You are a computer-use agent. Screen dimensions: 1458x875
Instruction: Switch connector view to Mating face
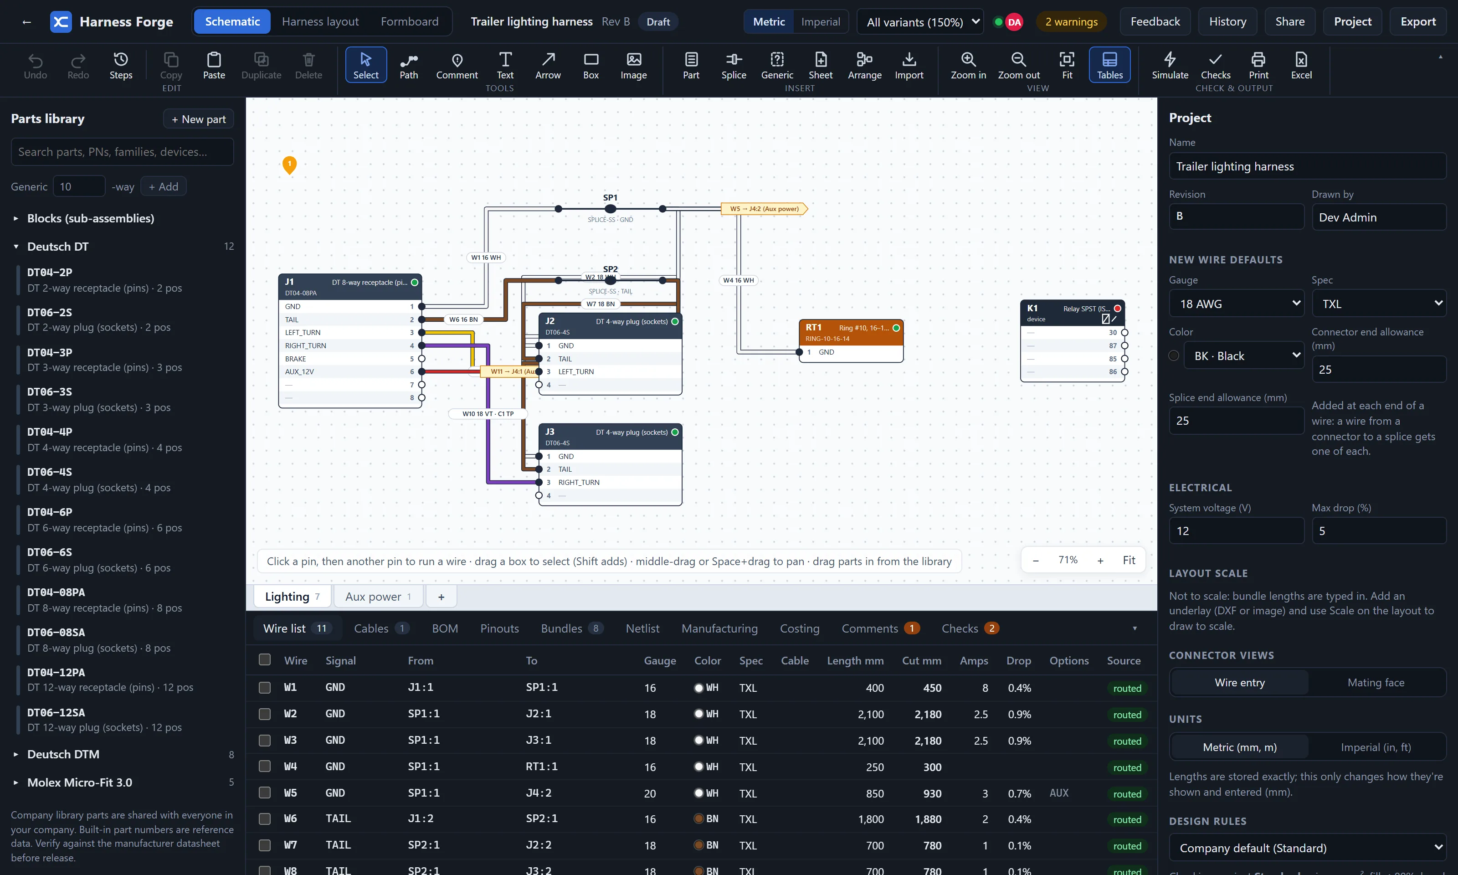pos(1376,682)
